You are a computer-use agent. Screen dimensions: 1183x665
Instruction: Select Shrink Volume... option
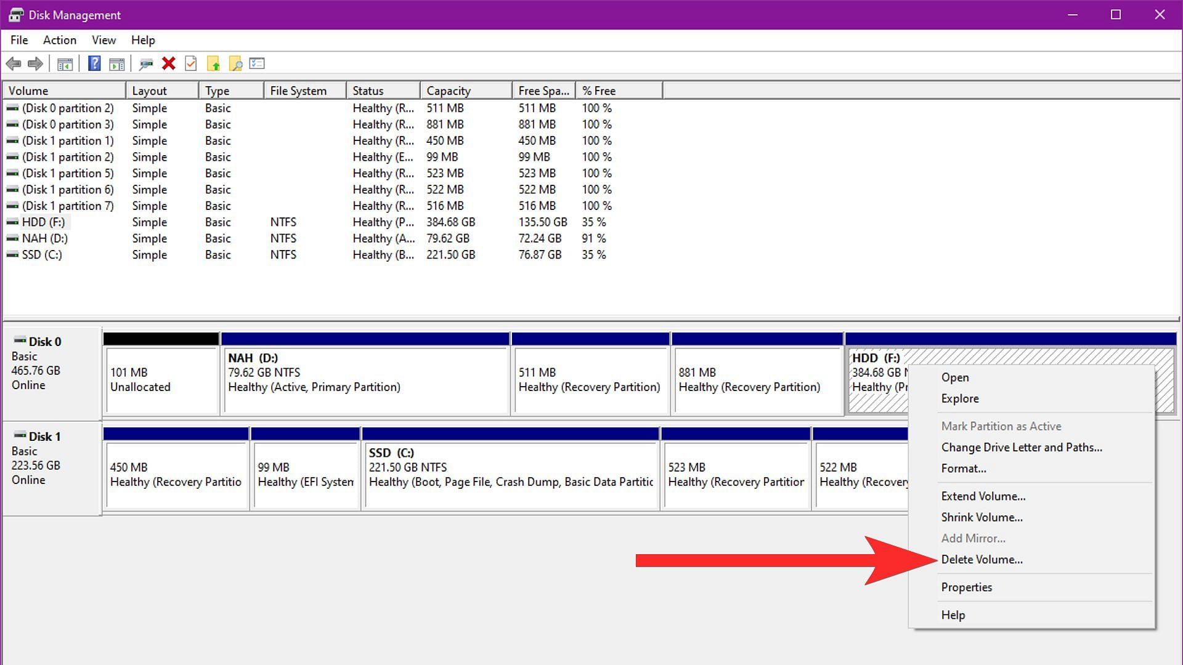pyautogui.click(x=1031, y=517)
